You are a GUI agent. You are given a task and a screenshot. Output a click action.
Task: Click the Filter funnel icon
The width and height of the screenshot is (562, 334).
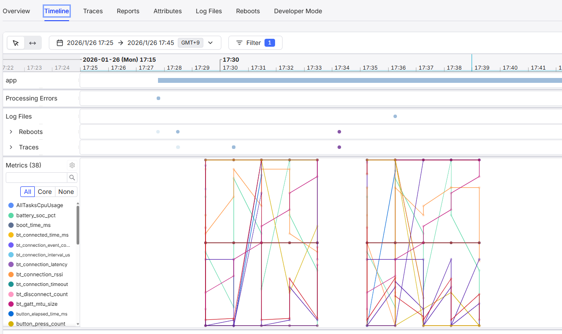coord(239,43)
